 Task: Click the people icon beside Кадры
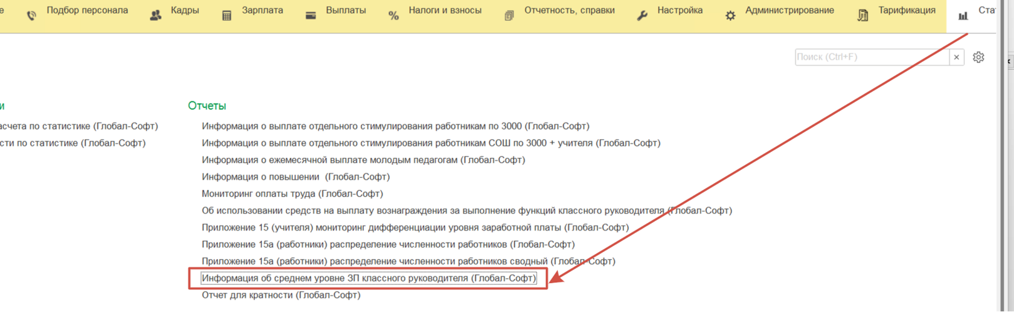pyautogui.click(x=156, y=15)
